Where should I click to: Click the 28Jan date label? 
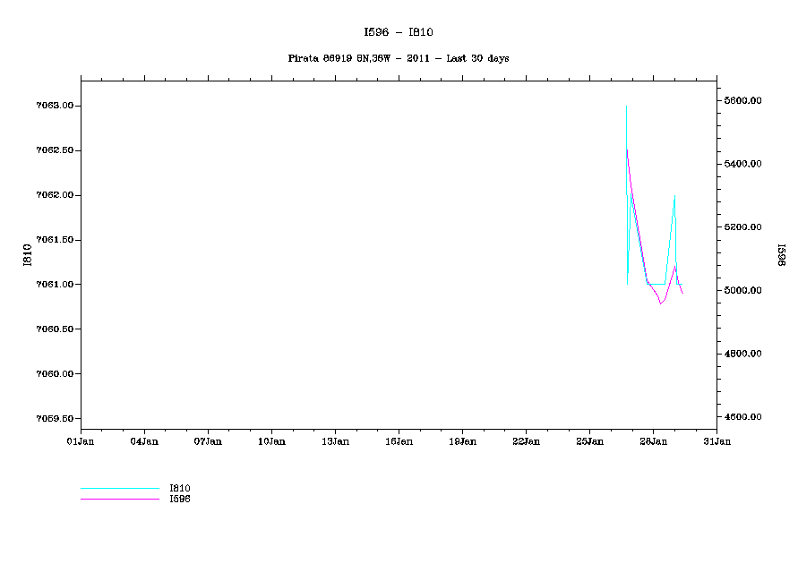(653, 441)
